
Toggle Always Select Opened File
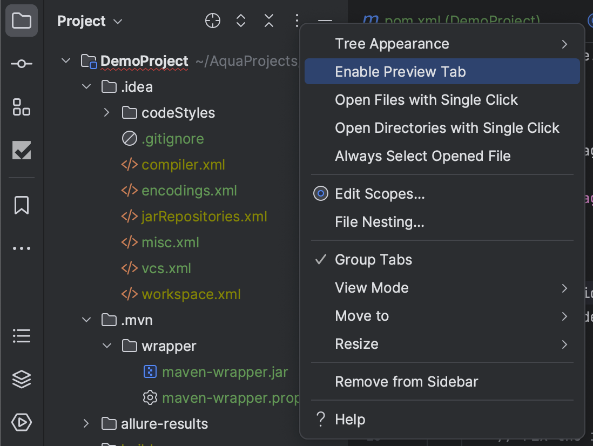point(422,156)
